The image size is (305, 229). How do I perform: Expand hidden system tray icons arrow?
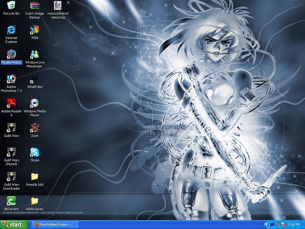[266, 225]
